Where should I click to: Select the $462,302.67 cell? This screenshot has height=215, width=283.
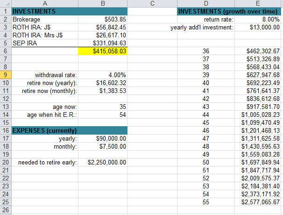coord(258,51)
